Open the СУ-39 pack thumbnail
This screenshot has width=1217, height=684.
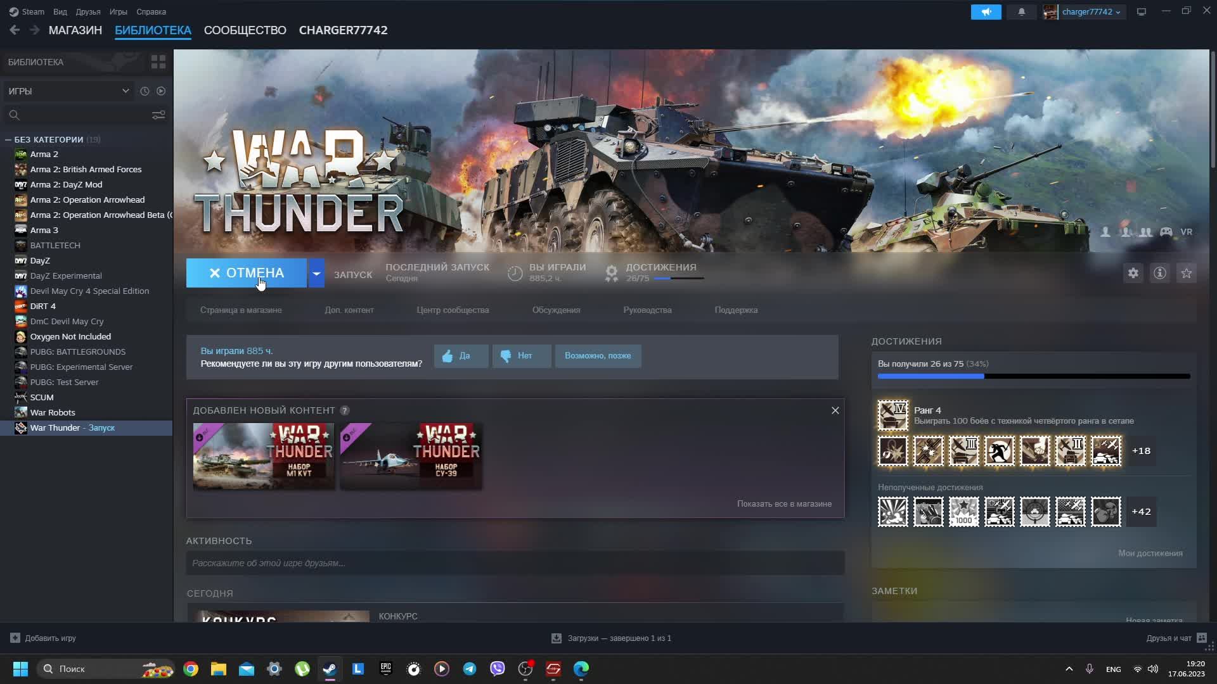click(411, 456)
